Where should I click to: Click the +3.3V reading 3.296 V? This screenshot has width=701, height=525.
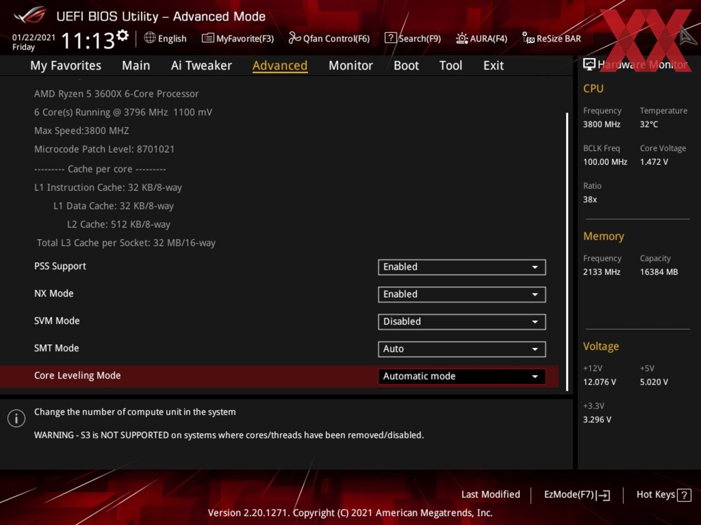597,419
